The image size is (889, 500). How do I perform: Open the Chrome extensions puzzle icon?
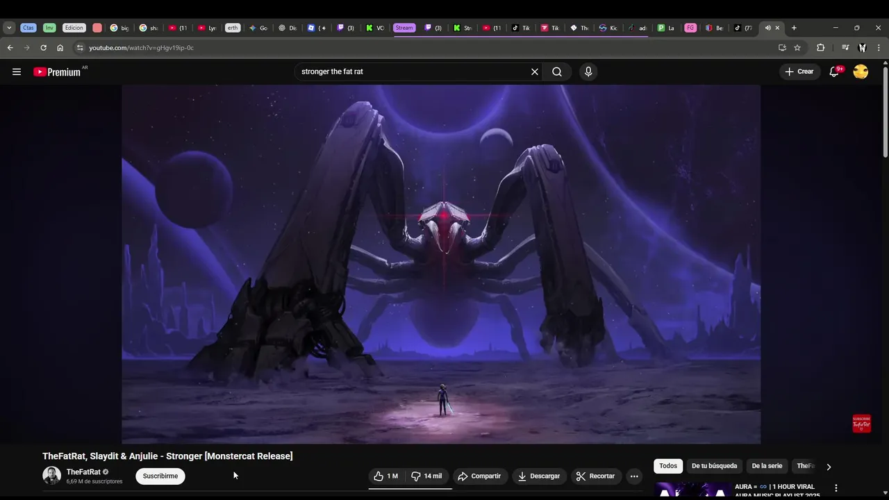coord(820,48)
